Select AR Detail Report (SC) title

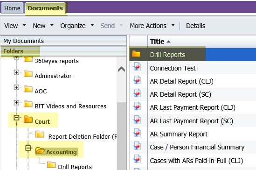point(180,94)
